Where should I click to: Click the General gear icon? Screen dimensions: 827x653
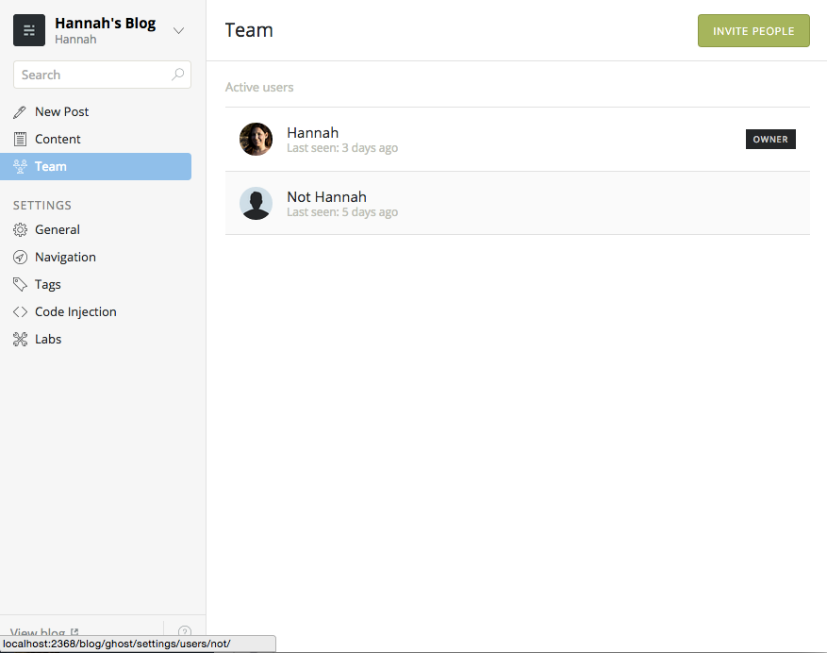(20, 229)
